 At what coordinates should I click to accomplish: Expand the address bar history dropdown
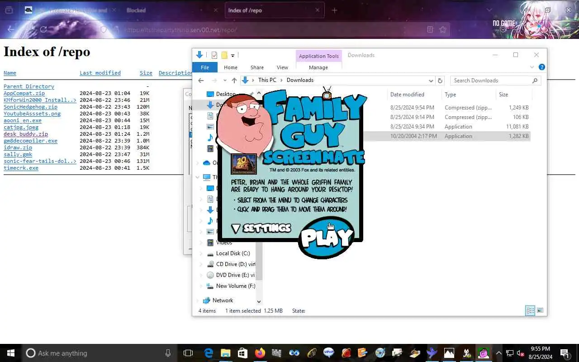(431, 81)
